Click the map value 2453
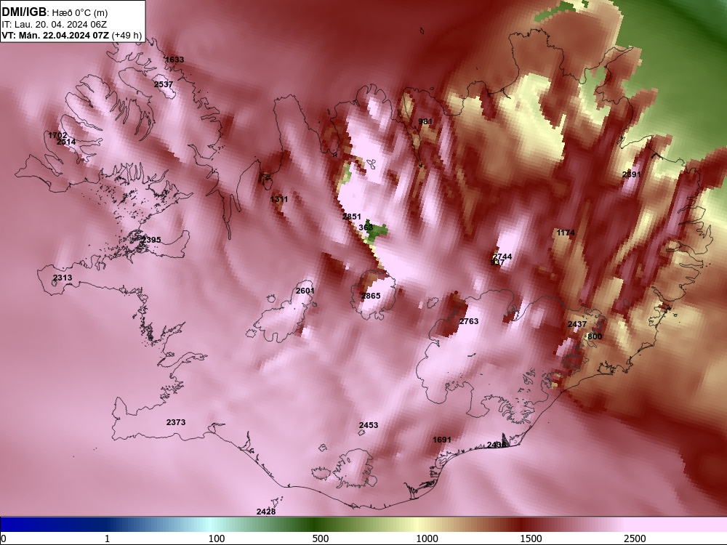Screen dimensions: 727x545 point(369,425)
